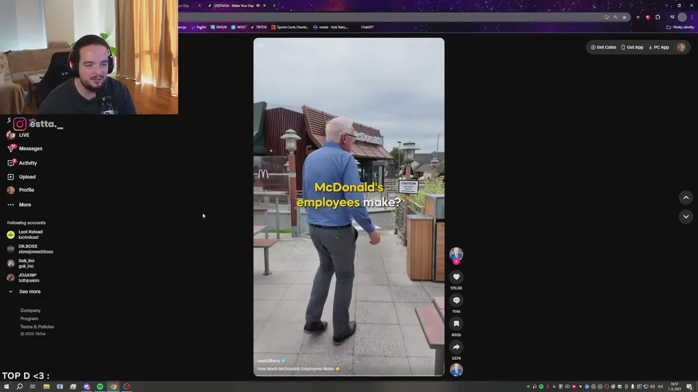698x392 pixels.
Task: Open Spotify from taskbar
Action: click(100, 387)
